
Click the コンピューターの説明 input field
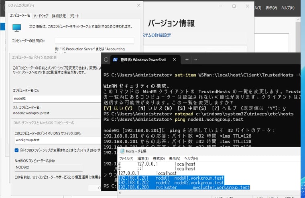(x=94, y=41)
